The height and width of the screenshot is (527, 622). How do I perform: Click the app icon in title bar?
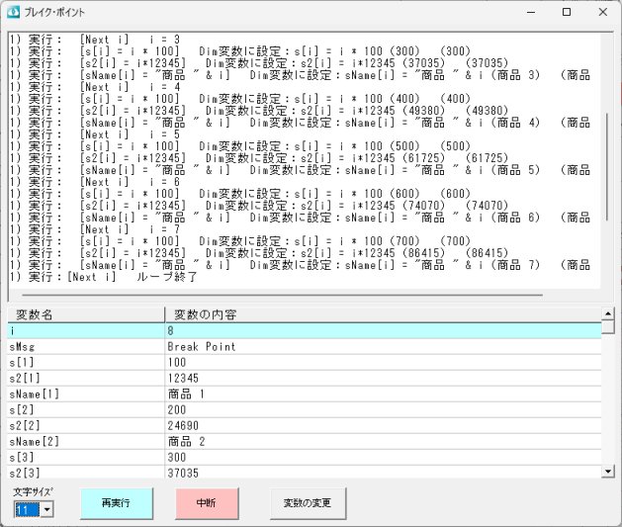pyautogui.click(x=13, y=12)
